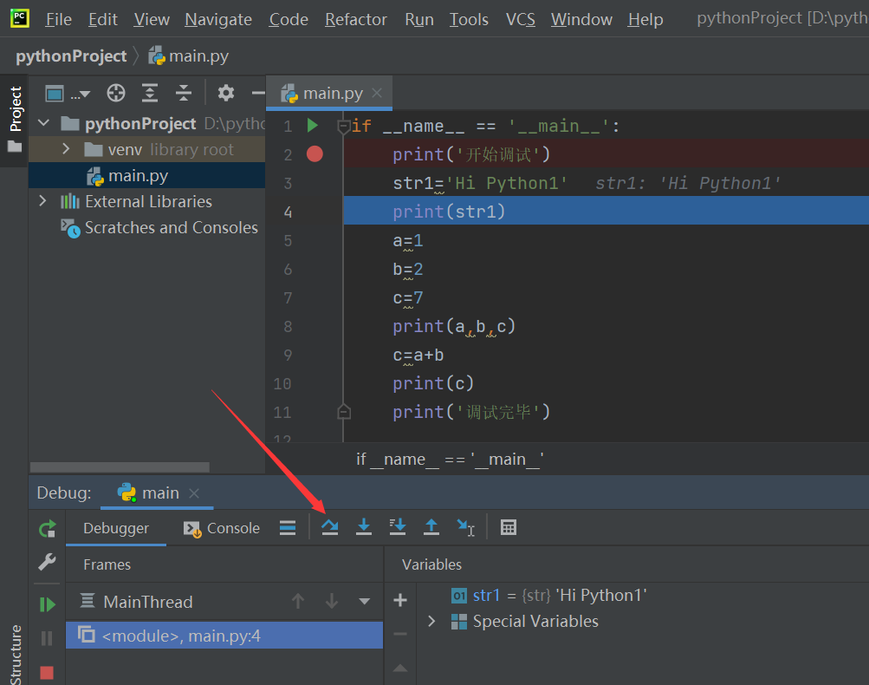Viewport: 869px width, 685px height.
Task: Collapse the pythonProject root folder
Action: 44,122
